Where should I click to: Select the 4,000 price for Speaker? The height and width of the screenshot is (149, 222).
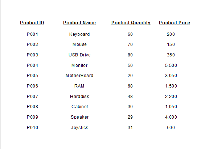pos(171,117)
